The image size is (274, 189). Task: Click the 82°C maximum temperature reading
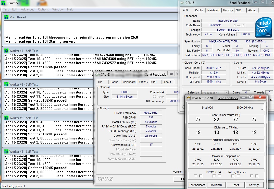217,160
